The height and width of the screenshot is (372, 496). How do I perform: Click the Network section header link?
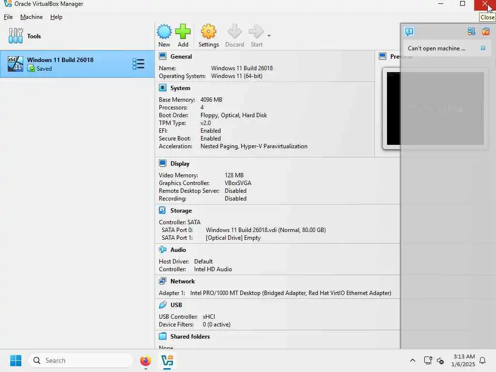tap(183, 281)
